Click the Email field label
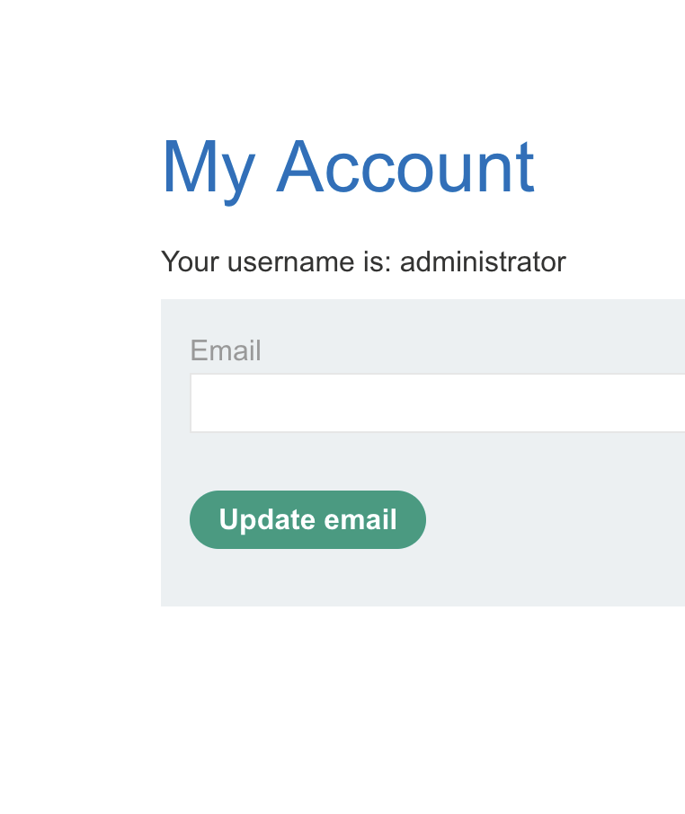The width and height of the screenshot is (685, 814). point(226,350)
